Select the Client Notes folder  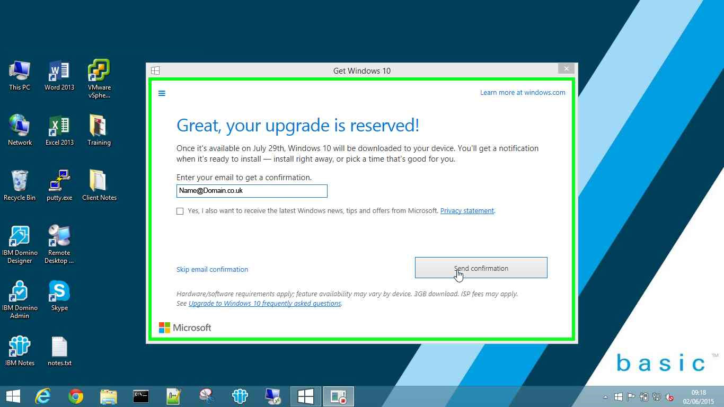99,185
